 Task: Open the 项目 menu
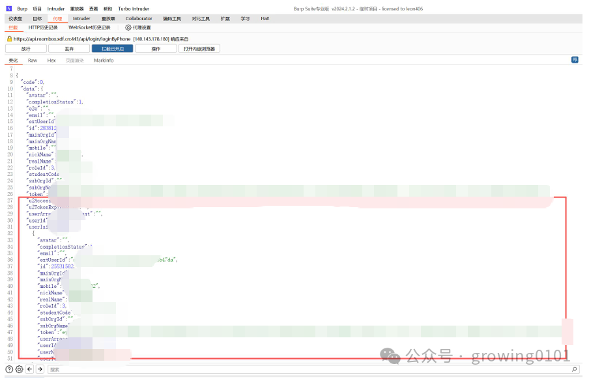[x=37, y=8]
